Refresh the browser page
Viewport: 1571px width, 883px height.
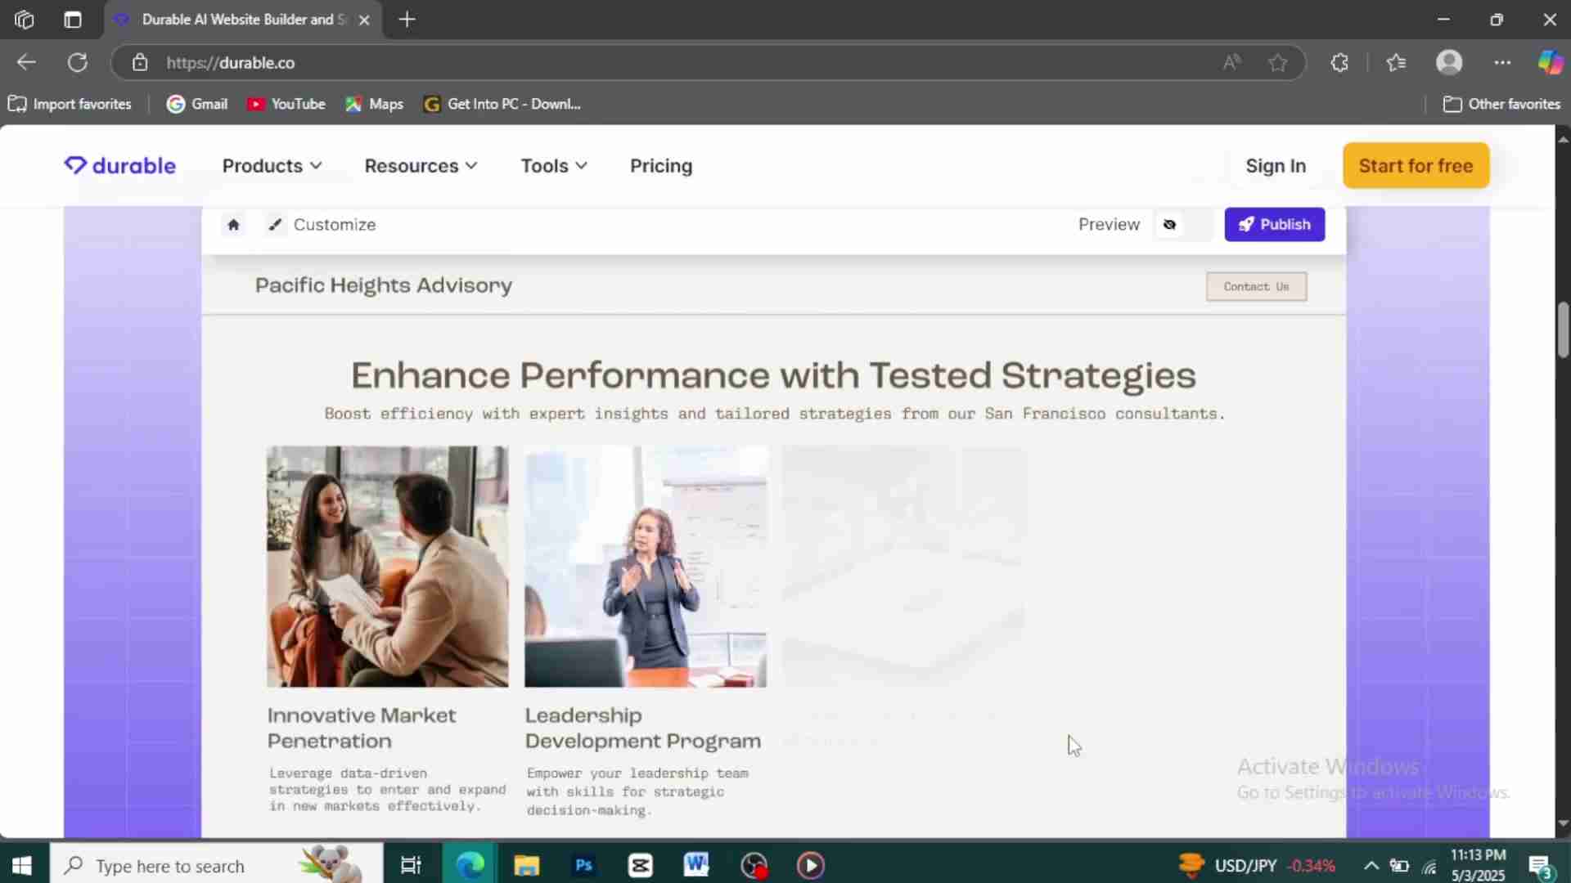[78, 63]
